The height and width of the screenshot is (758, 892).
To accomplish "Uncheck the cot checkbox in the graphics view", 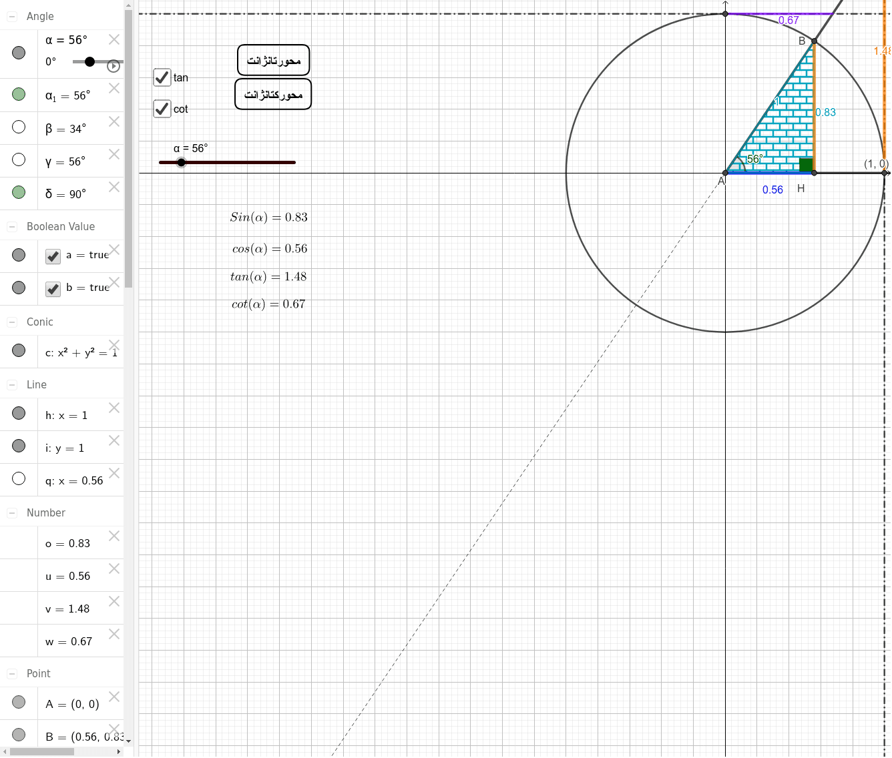I will click(162, 109).
